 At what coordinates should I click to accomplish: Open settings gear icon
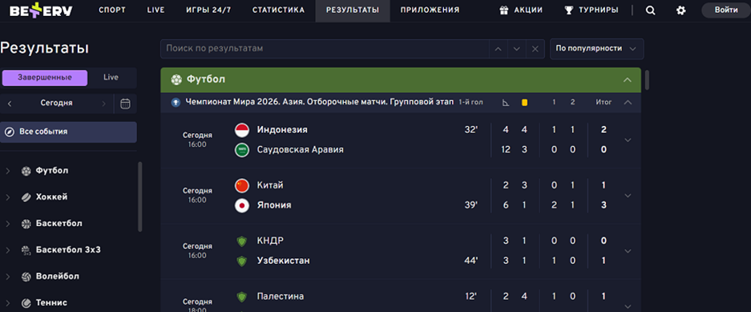click(680, 10)
